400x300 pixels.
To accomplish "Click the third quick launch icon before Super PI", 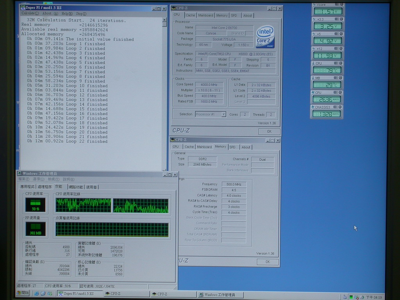I will pos(50,294).
